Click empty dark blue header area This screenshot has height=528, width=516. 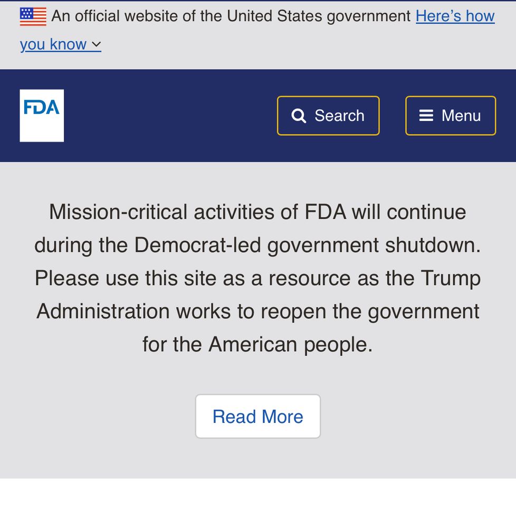point(168,116)
